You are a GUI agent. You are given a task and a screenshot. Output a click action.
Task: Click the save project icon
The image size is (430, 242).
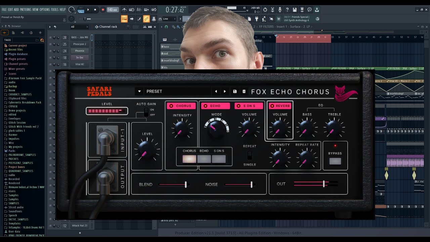pyautogui.click(x=295, y=10)
